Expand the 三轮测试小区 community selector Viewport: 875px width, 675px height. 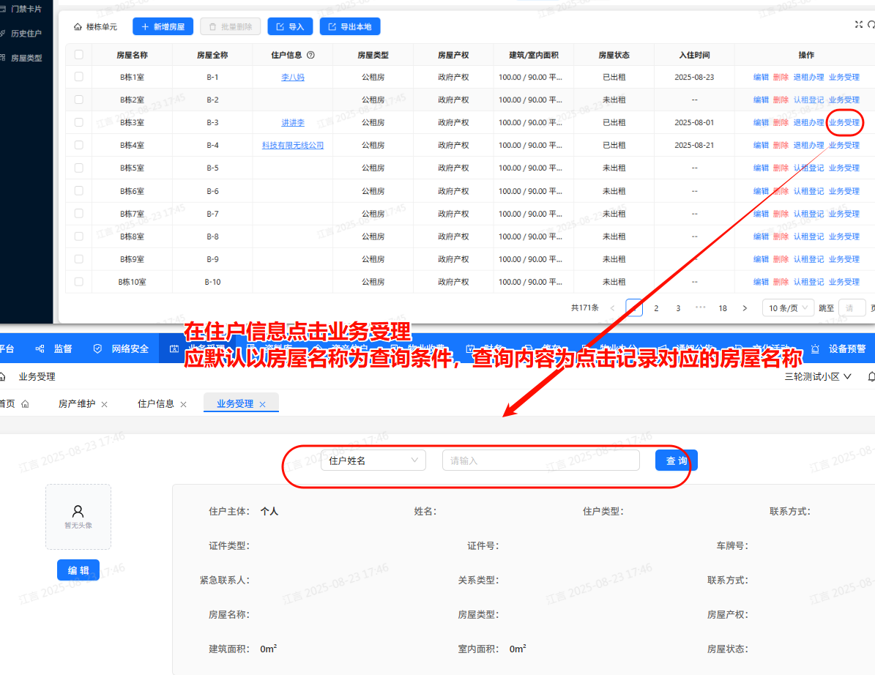818,377
